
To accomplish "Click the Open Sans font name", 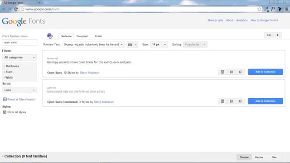I will tap(54, 73).
